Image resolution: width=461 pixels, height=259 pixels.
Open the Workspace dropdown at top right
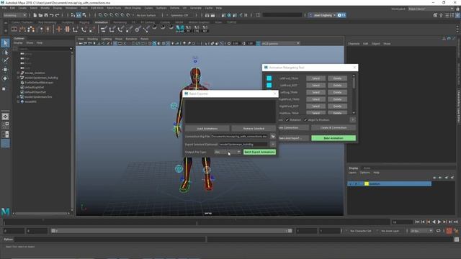tap(431, 9)
